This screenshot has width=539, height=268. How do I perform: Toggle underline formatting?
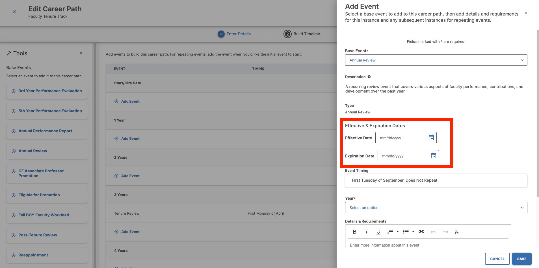tap(378, 232)
